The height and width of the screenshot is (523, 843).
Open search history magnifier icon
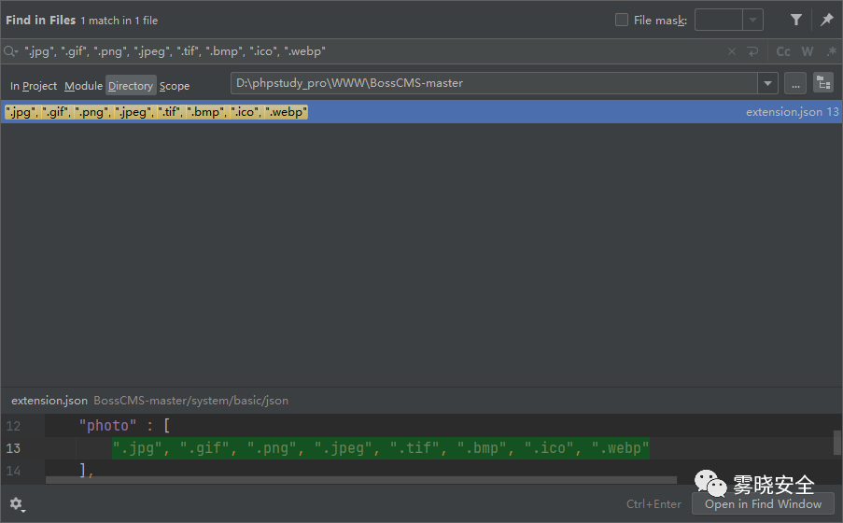[11, 51]
